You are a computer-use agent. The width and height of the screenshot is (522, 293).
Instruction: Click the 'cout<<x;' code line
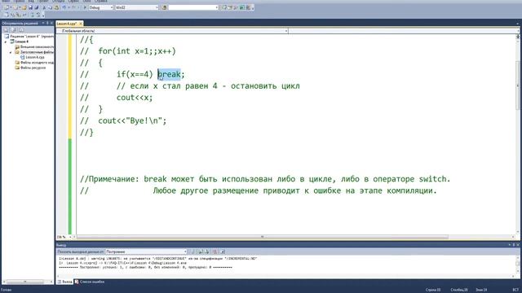135,98
